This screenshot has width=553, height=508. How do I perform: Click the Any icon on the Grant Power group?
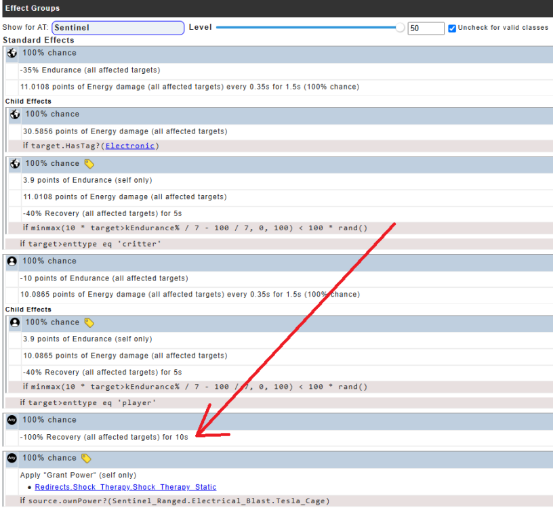(12, 459)
